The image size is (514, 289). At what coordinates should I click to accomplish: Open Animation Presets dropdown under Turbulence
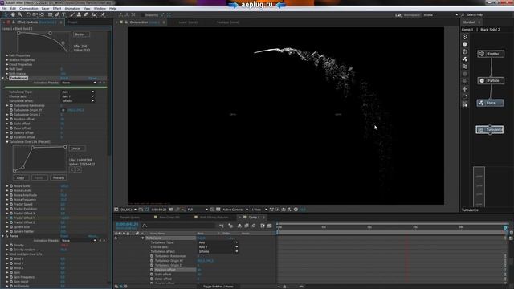pos(79,83)
